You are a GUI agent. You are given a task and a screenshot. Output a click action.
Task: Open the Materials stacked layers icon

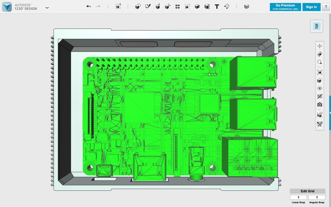click(x=247, y=6)
